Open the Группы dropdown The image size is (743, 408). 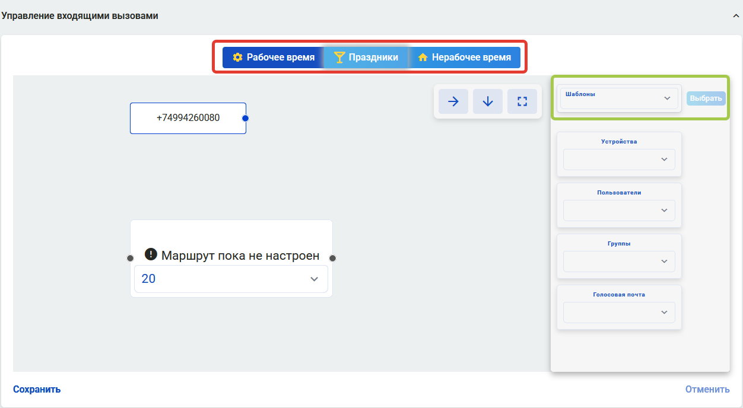coord(619,262)
